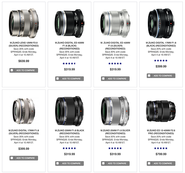Open the black 45mm F1.8 lens image

point(70,23)
